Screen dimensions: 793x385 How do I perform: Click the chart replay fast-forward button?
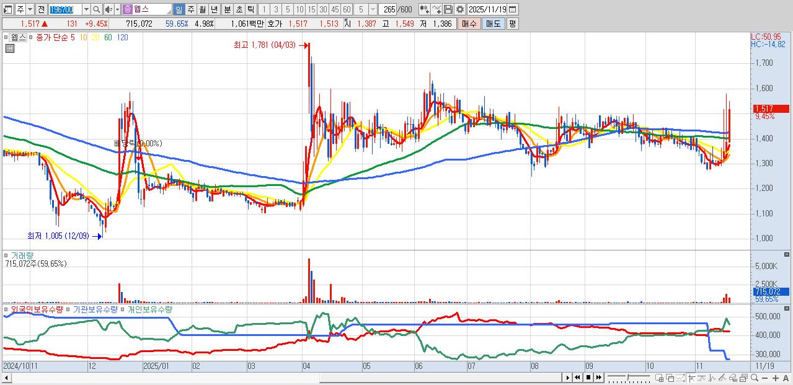pyautogui.click(x=599, y=378)
